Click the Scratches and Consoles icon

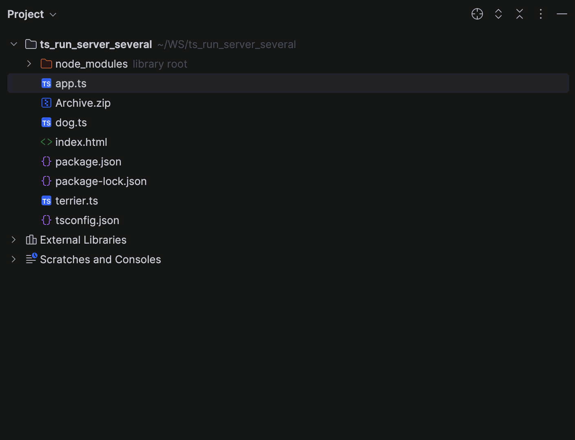pyautogui.click(x=31, y=259)
